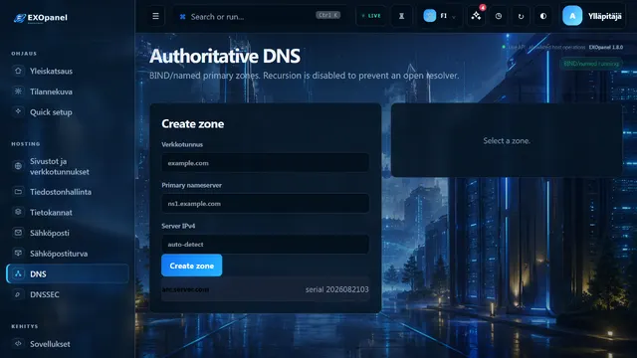Open the sparkles notifications icon
This screenshot has width=637, height=358.
(x=476, y=16)
